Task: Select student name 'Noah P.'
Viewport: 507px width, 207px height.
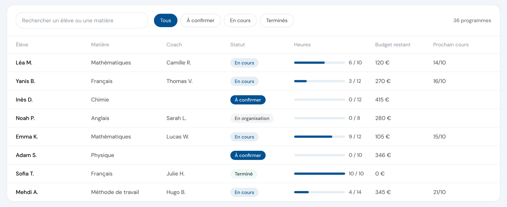Action: (25, 118)
